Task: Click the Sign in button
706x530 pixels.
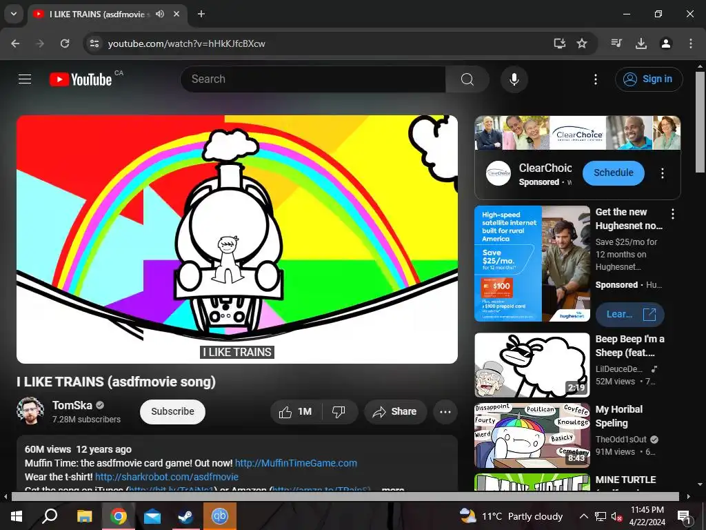Action: [x=649, y=79]
